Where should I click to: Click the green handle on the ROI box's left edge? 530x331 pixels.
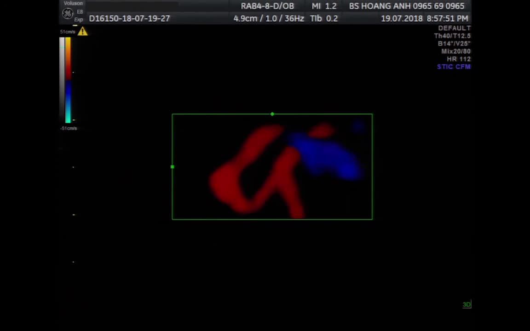click(173, 167)
